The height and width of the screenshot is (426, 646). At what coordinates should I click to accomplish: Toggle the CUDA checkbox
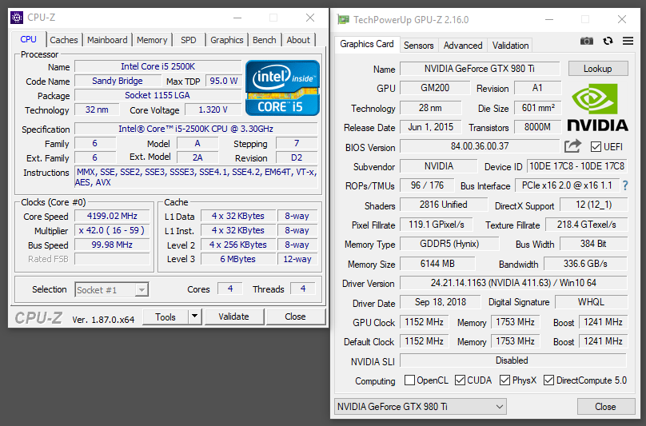point(460,380)
